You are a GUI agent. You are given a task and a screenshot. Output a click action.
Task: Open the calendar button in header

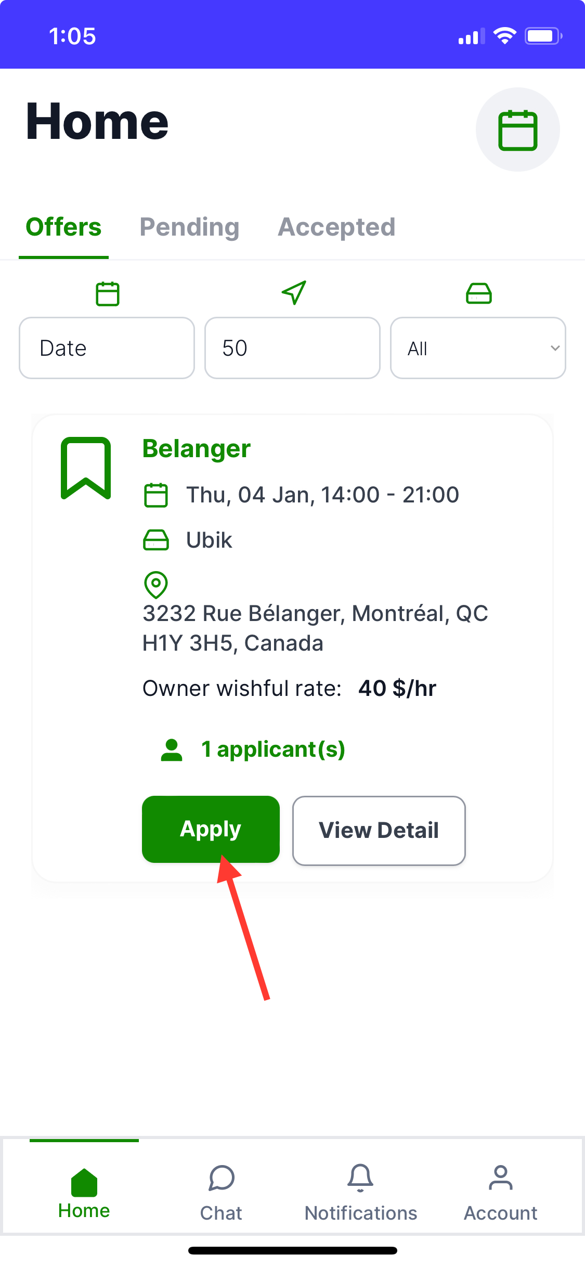[517, 130]
